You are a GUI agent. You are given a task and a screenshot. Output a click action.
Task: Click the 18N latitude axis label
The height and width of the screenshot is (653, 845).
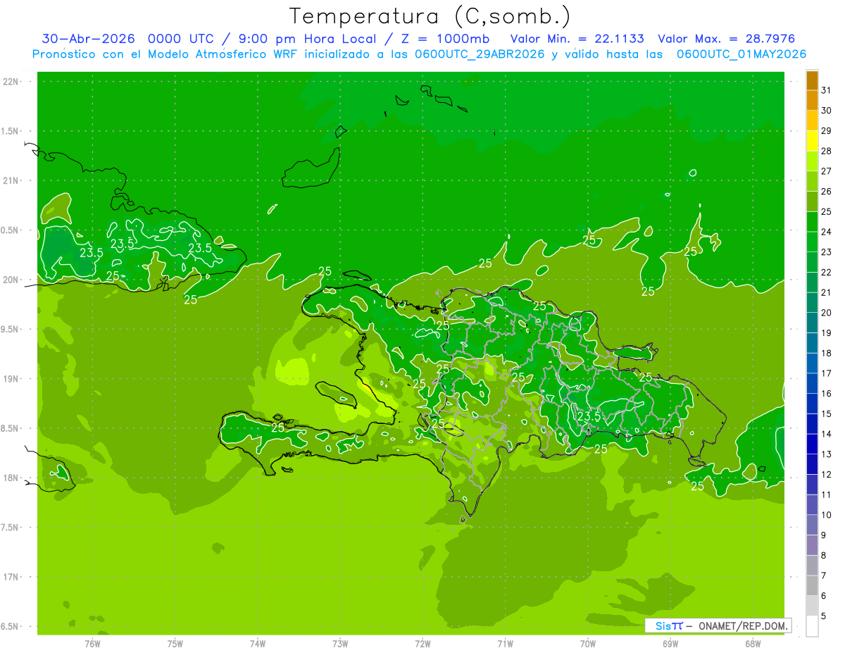click(x=11, y=478)
